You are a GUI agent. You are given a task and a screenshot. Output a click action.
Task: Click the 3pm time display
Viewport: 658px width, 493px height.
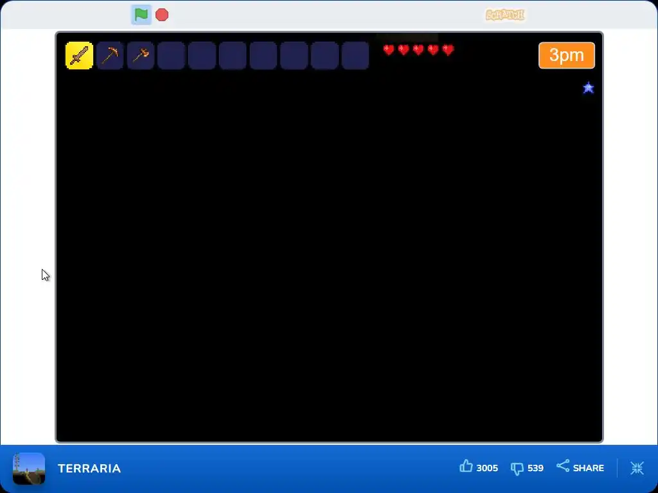click(x=567, y=55)
